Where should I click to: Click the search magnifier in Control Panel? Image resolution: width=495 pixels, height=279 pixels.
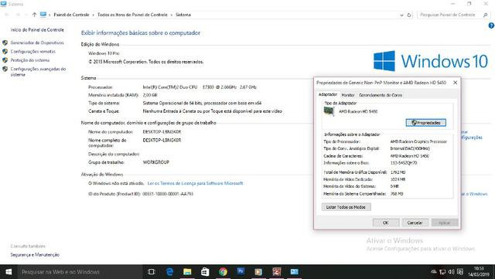(485, 15)
